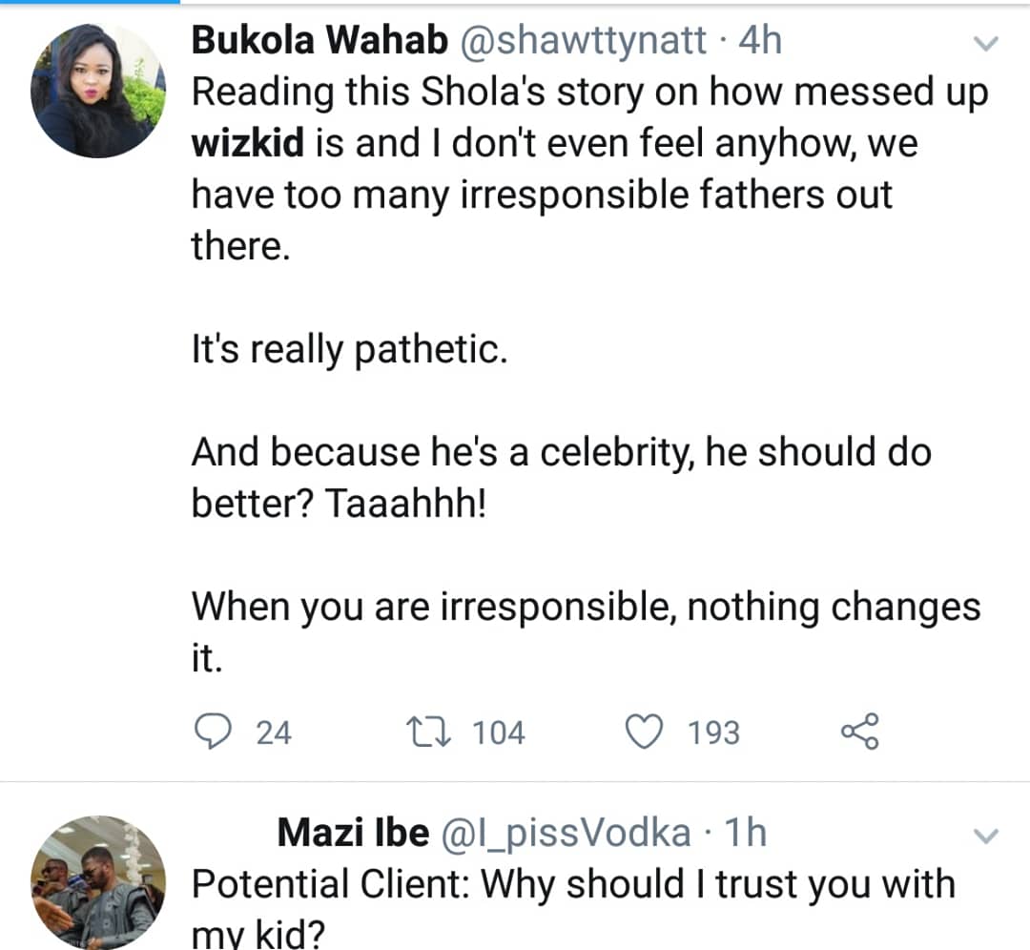View the 104 retweets count

click(499, 733)
